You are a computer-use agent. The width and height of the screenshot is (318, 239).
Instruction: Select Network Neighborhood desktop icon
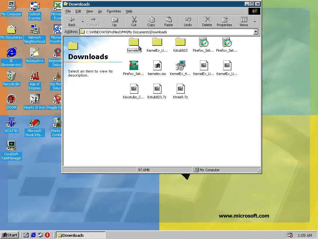tap(34, 34)
